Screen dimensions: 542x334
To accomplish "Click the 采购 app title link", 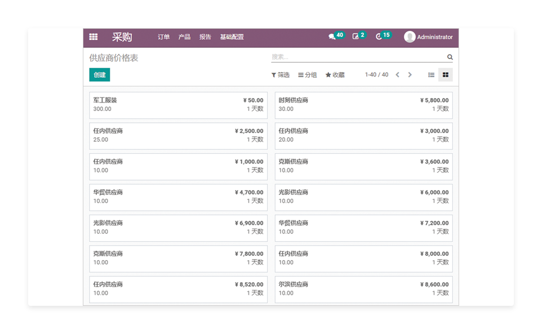I will click(122, 37).
